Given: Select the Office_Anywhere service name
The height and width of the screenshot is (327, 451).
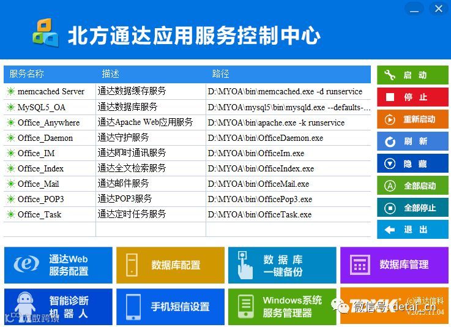Looking at the screenshot, I should (48, 122).
